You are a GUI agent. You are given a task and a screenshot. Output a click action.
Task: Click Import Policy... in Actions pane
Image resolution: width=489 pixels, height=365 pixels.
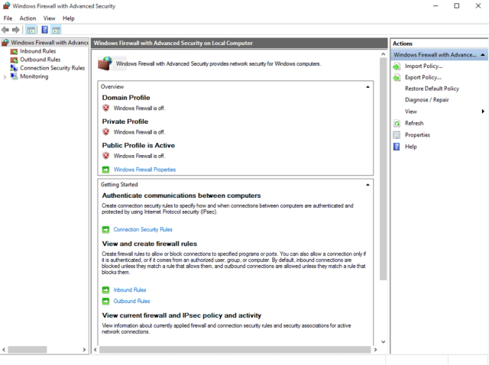(423, 66)
